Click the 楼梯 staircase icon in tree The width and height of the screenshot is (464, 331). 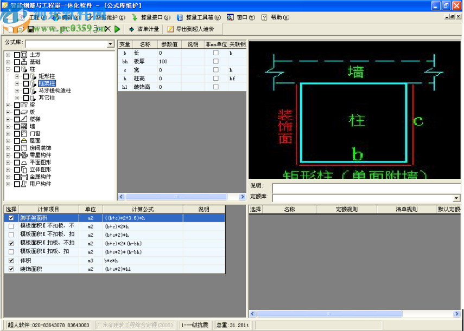pos(23,119)
